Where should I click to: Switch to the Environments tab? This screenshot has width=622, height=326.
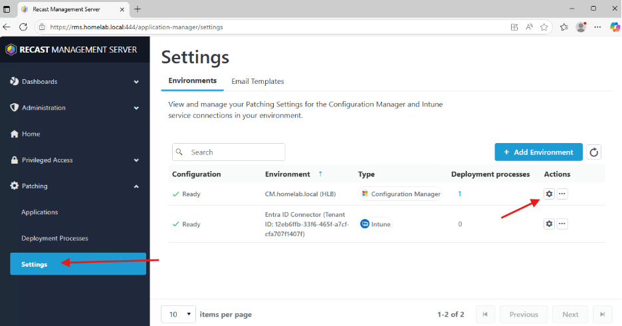(193, 81)
